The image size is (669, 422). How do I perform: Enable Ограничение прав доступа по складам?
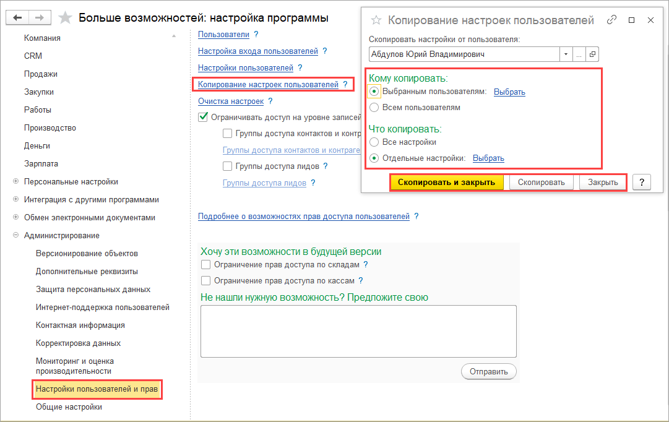[x=206, y=265]
